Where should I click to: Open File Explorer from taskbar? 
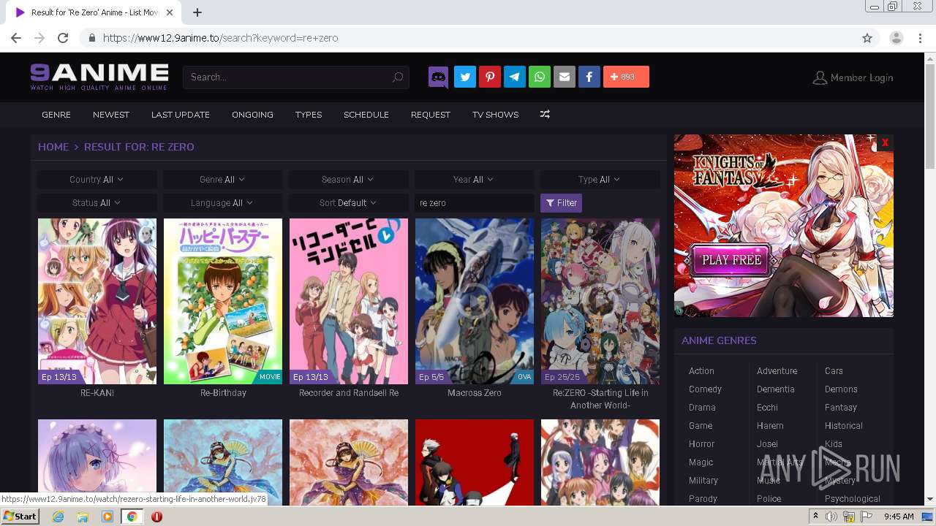tap(83, 517)
